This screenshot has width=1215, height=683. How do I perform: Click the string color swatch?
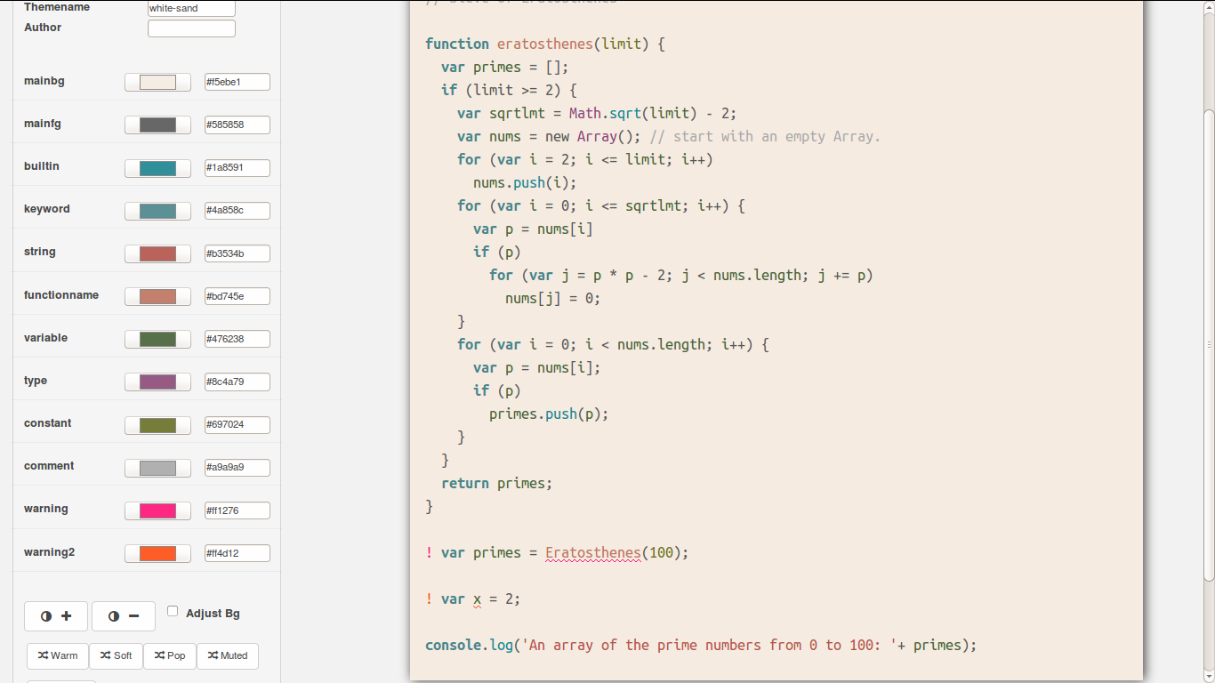(157, 253)
